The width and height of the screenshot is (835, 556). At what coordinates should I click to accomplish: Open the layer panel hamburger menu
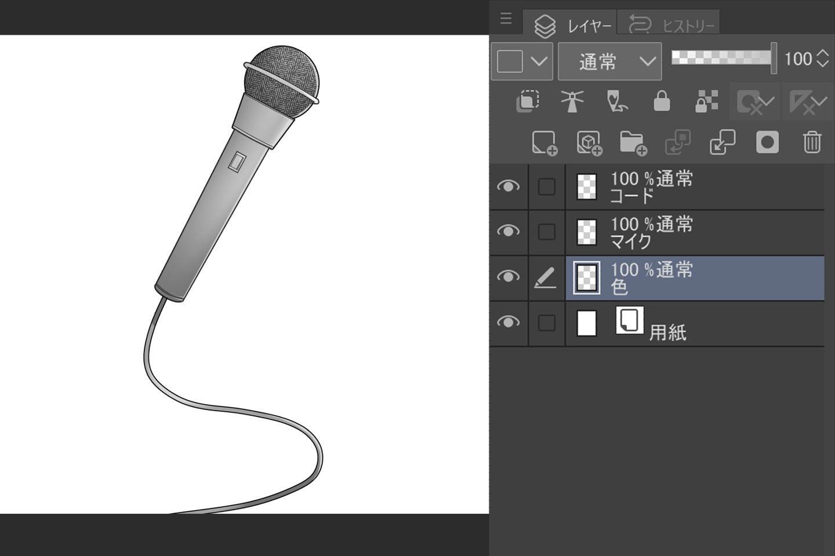506,19
